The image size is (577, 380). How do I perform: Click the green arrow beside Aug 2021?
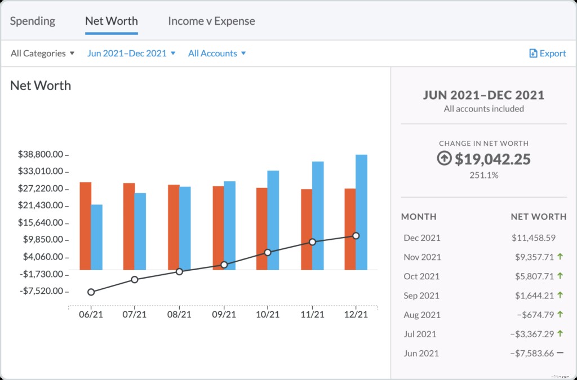pyautogui.click(x=560, y=315)
